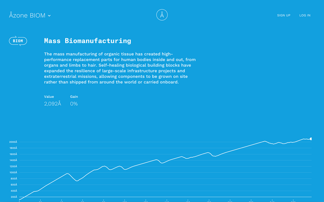The image size is (324, 202).
Task: Click the 2000Å y-axis label
Action: pos(13,142)
